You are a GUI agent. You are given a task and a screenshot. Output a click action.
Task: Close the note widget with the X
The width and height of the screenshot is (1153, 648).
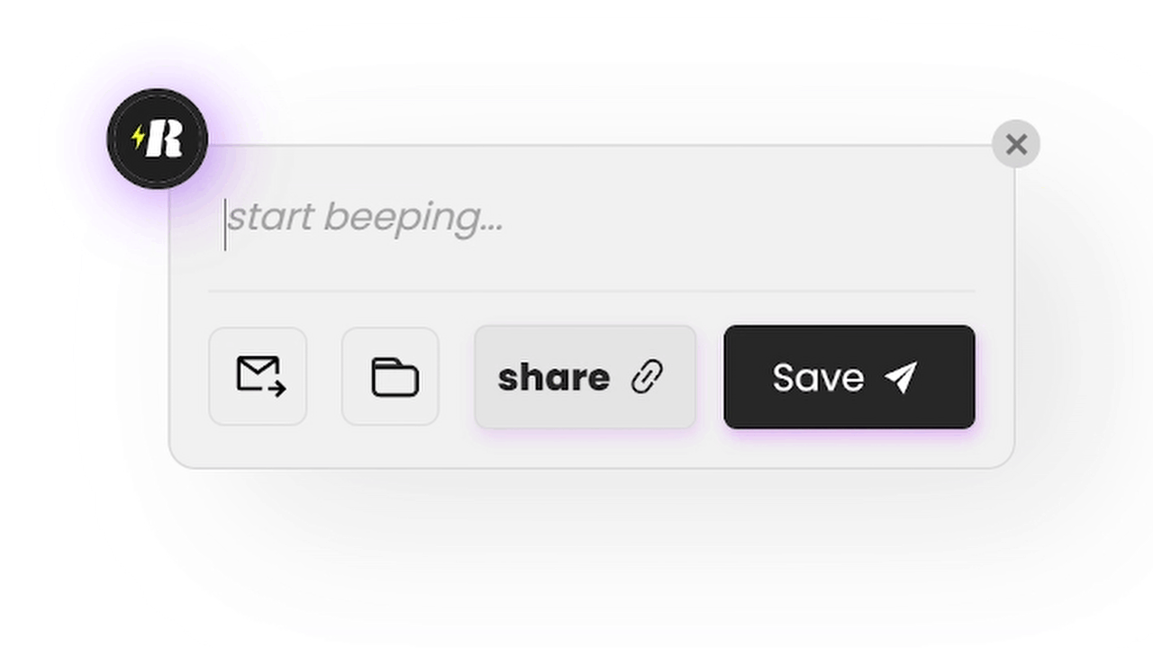tap(1016, 144)
